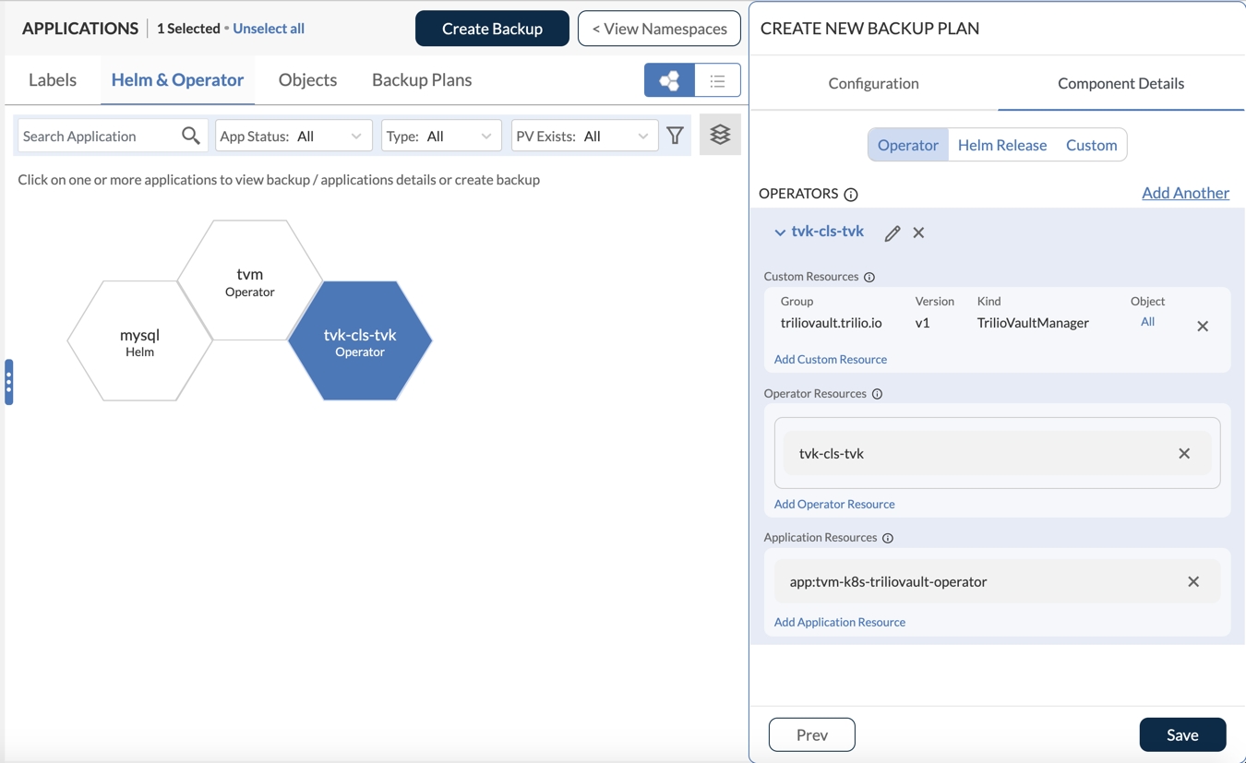Click the stacked layers icon
The height and width of the screenshot is (763, 1246).
coord(720,136)
